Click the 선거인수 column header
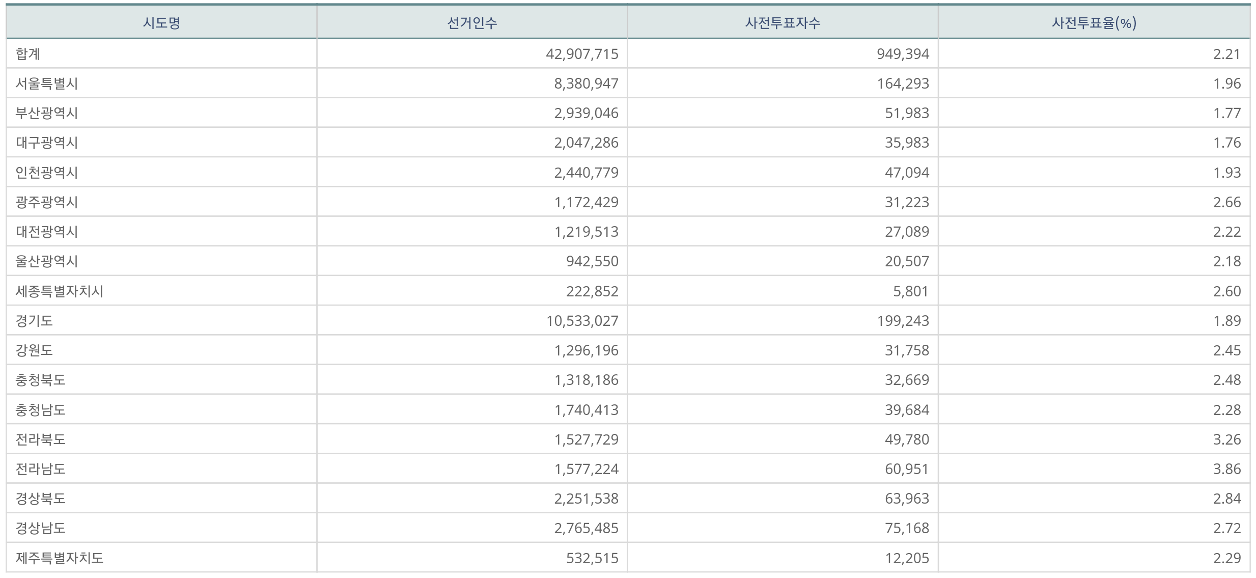This screenshot has height=578, width=1256. point(472,23)
